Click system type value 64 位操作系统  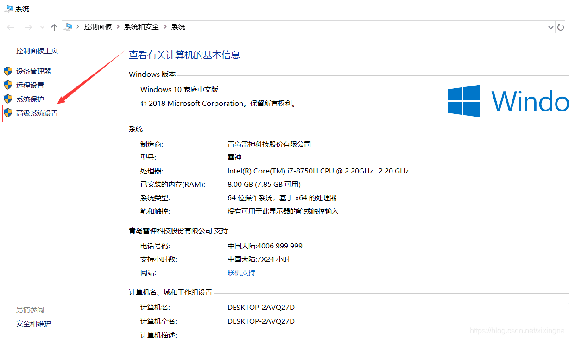pyautogui.click(x=282, y=197)
